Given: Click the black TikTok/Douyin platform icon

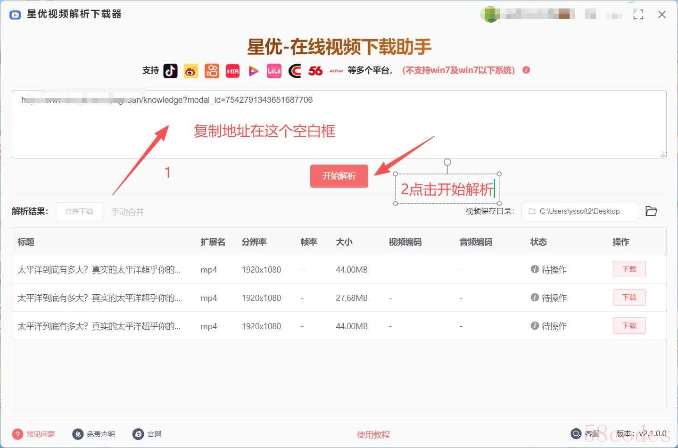Looking at the screenshot, I should pyautogui.click(x=170, y=71).
